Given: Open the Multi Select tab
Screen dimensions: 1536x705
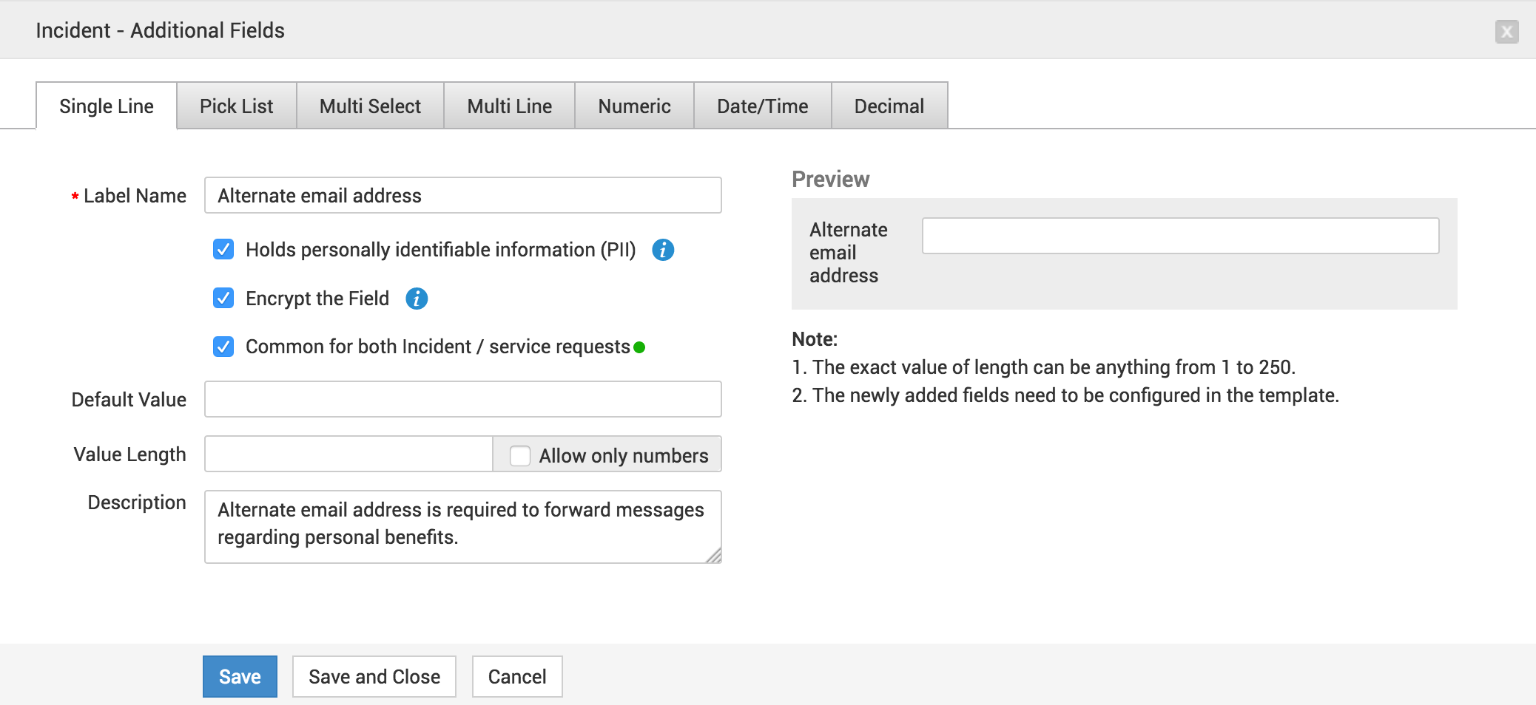Looking at the screenshot, I should coord(370,106).
